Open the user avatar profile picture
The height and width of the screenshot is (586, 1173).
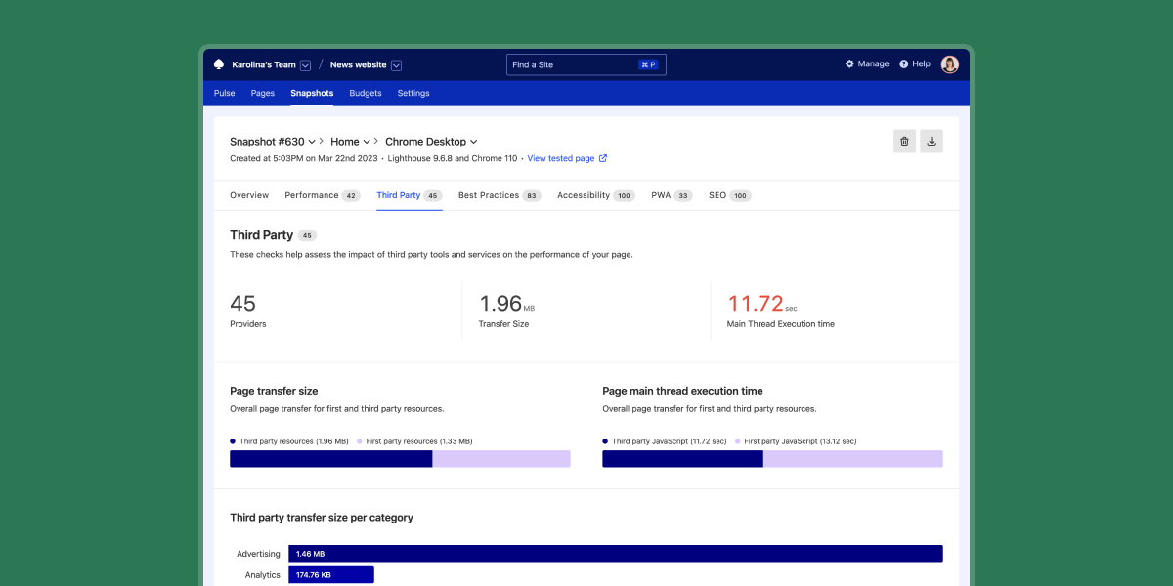[x=949, y=63]
